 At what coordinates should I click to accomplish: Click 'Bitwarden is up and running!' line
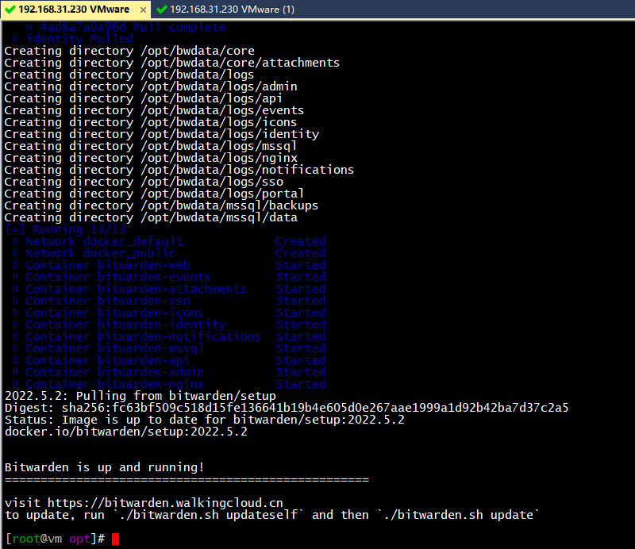click(x=104, y=467)
